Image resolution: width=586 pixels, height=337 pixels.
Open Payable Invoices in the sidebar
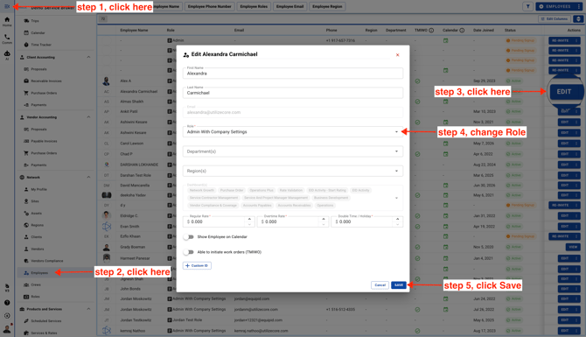click(44, 142)
